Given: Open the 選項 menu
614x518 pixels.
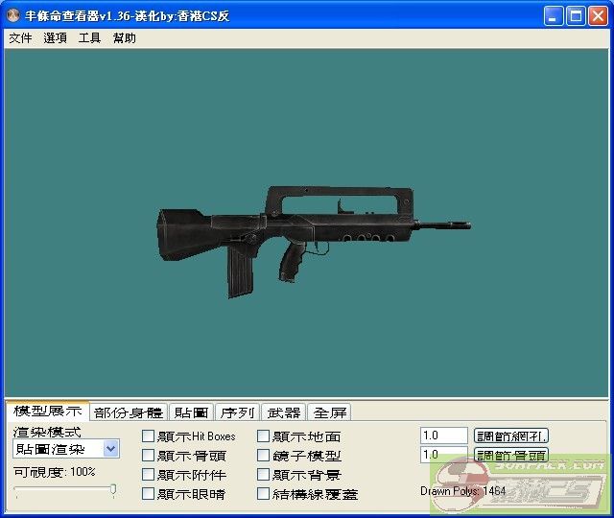Looking at the screenshot, I should (x=55, y=38).
